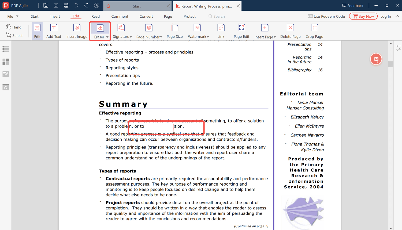
Task: Open the page thumbnails panel
Action: click(x=6, y=62)
